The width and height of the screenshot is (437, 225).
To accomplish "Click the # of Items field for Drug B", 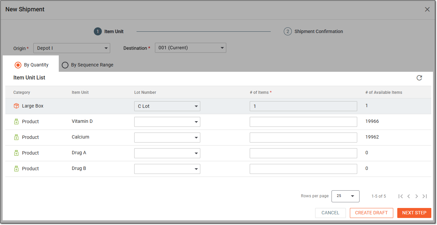I will [303, 169].
